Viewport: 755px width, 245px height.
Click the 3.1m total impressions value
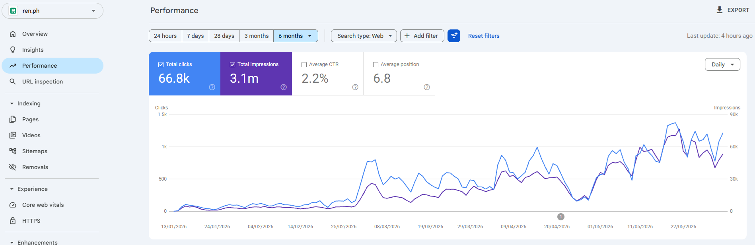[244, 78]
